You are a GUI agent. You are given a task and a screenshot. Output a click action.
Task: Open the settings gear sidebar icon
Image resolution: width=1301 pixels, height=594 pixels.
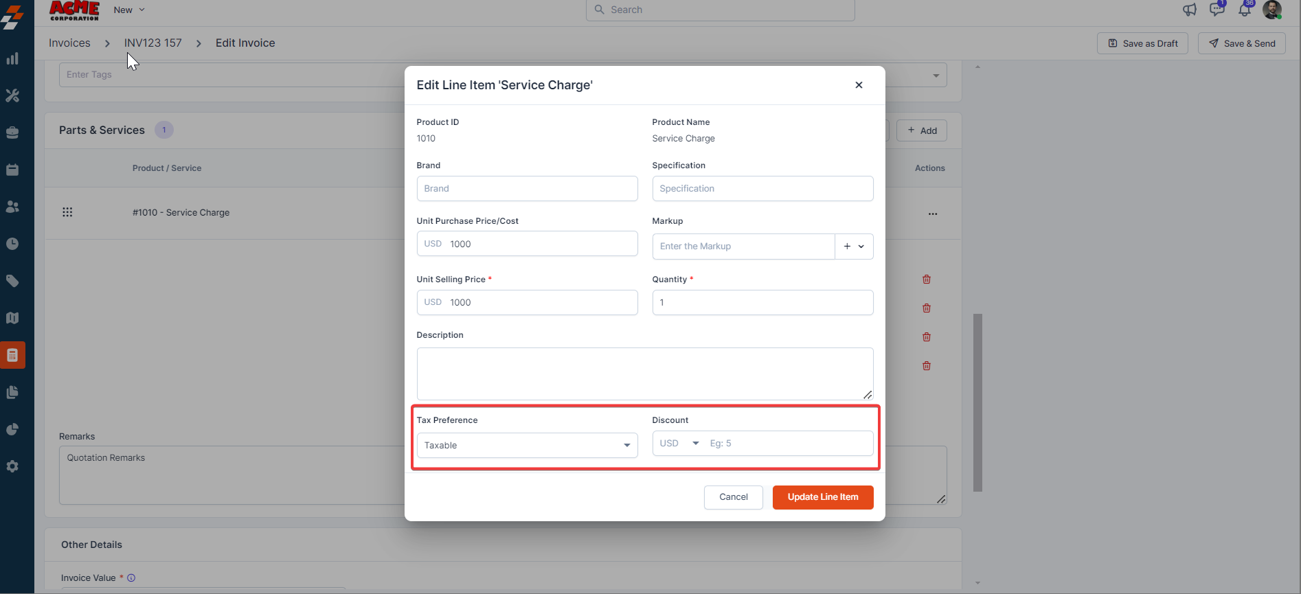pos(12,466)
